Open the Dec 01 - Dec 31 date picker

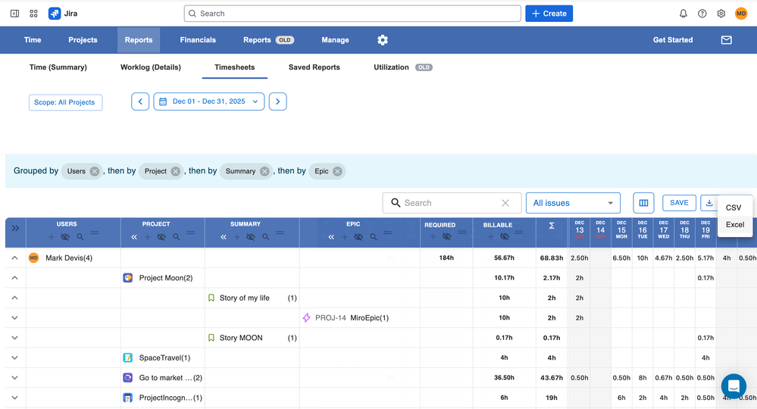(208, 101)
